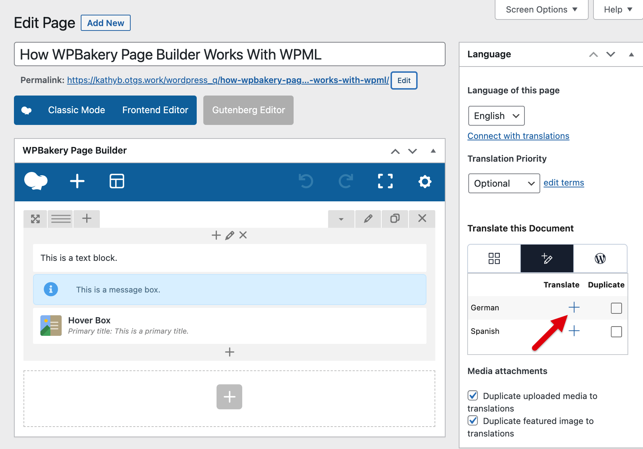Edit the column settings pencil
643x449 pixels.
coord(230,235)
